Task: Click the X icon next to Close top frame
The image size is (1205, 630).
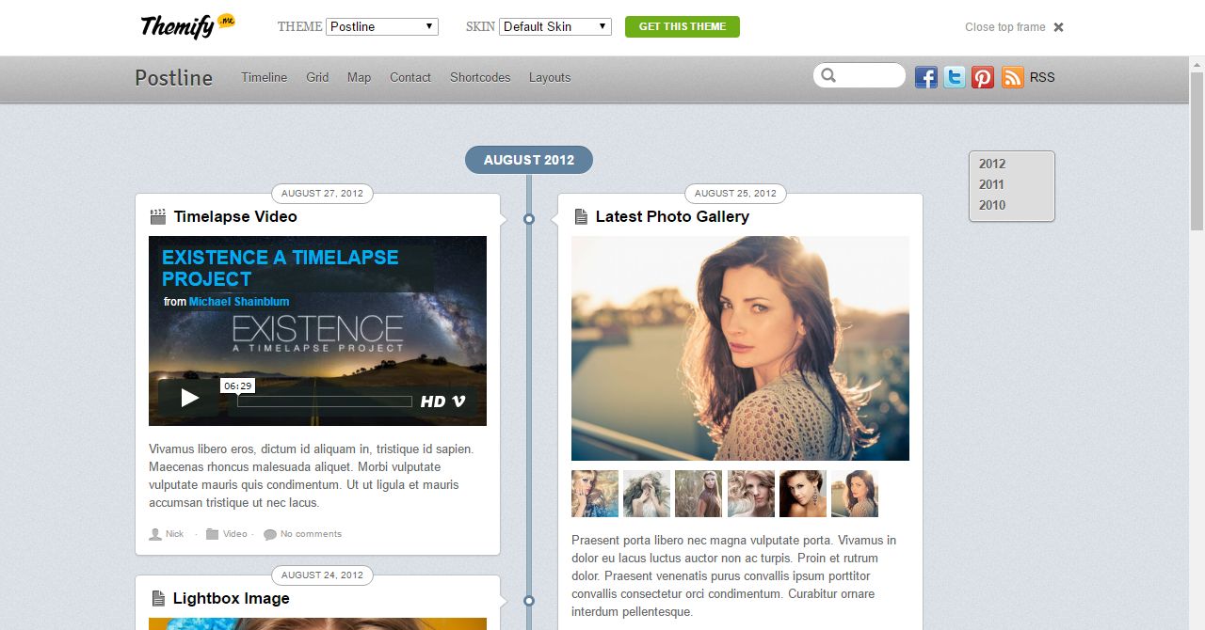Action: coord(1058,27)
